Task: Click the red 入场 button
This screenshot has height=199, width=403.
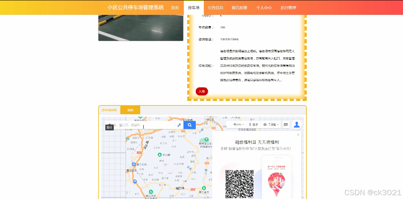Action: coord(202,91)
